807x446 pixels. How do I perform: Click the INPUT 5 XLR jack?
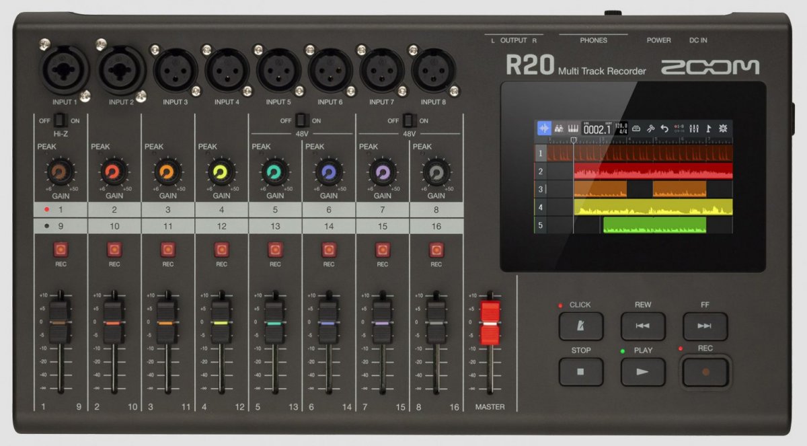point(278,71)
